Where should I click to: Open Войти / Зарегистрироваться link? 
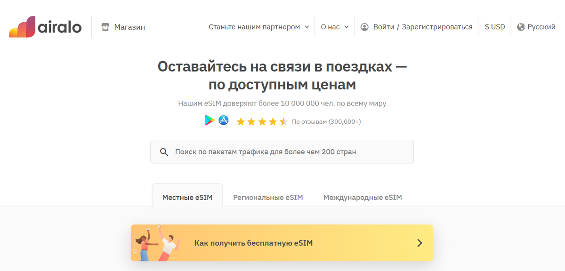[423, 27]
